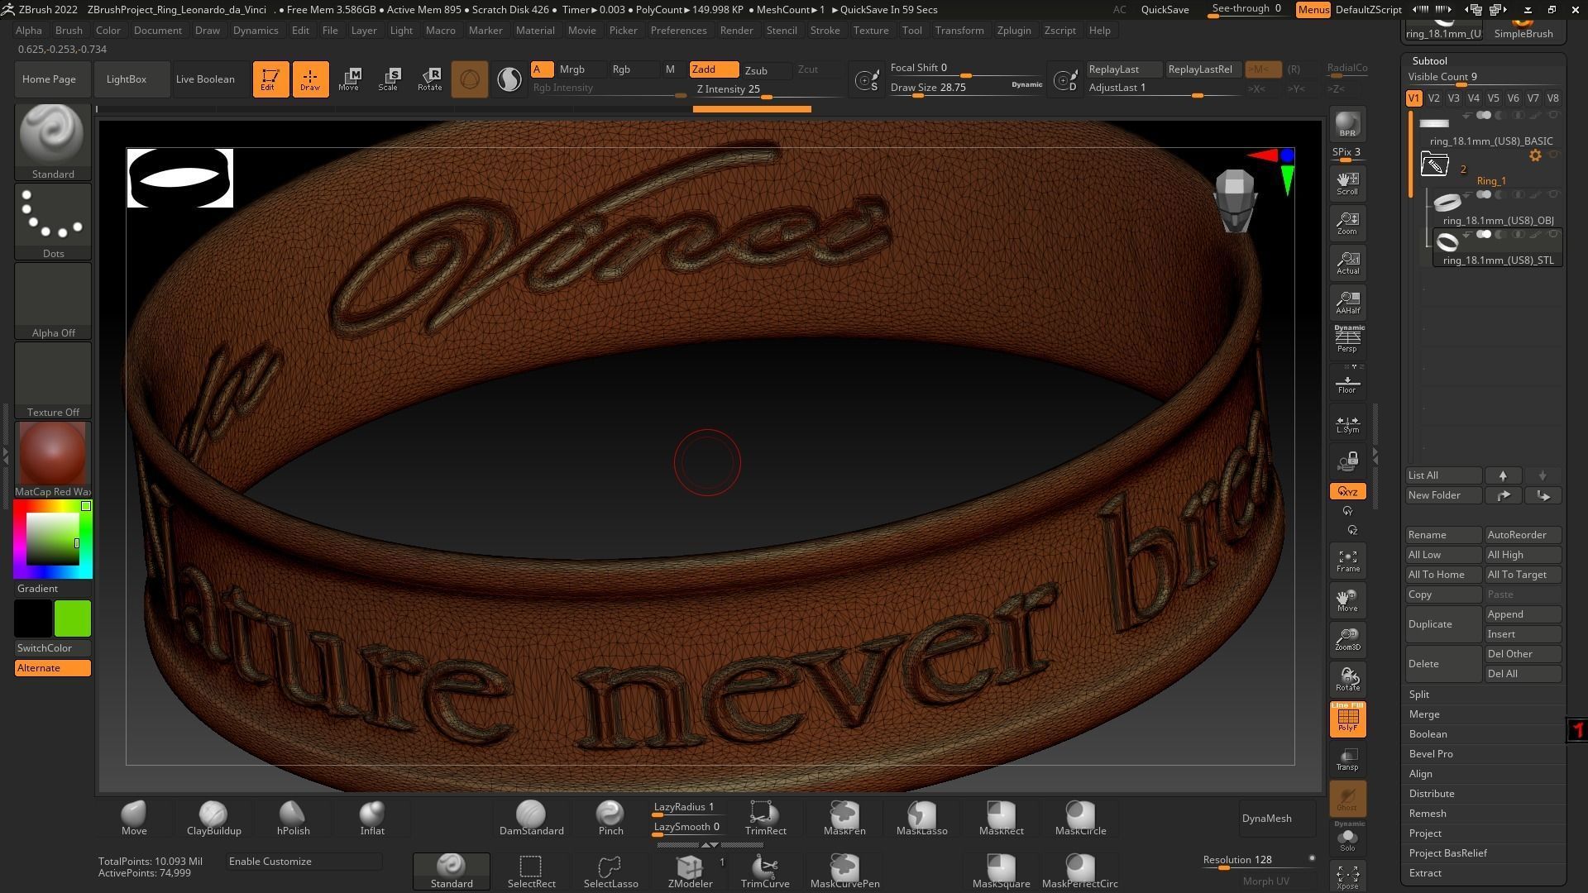Select the hPolish brush

[x=293, y=818]
